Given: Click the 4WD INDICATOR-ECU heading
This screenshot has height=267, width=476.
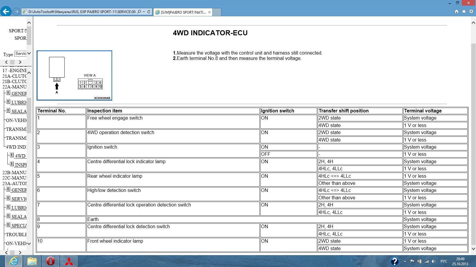Looking at the screenshot, I should pos(210,33).
